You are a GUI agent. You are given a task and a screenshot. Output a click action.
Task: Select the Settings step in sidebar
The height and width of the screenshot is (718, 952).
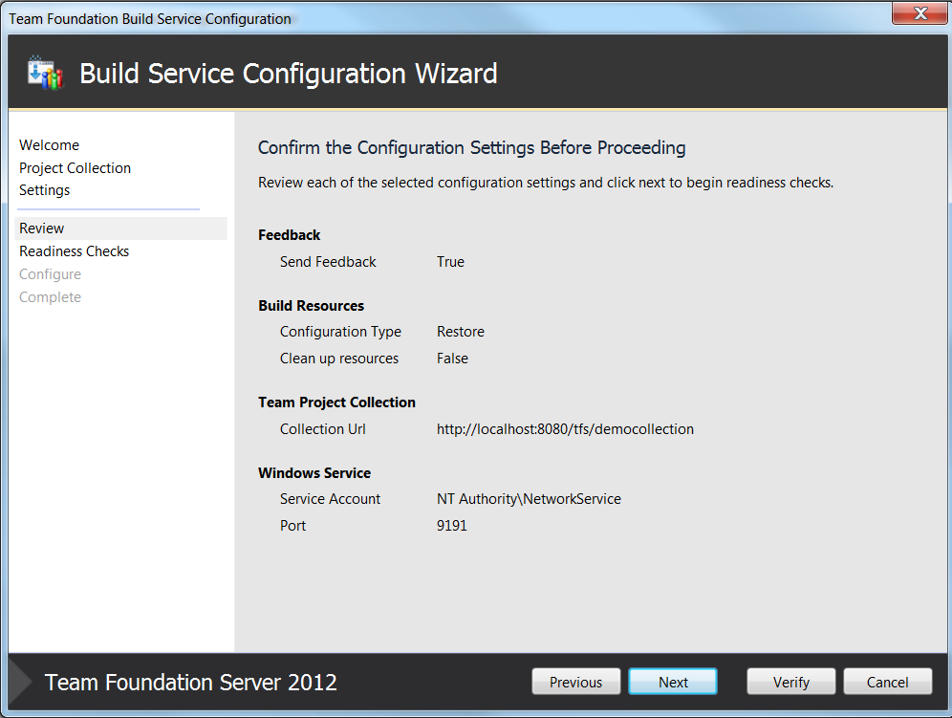[44, 190]
